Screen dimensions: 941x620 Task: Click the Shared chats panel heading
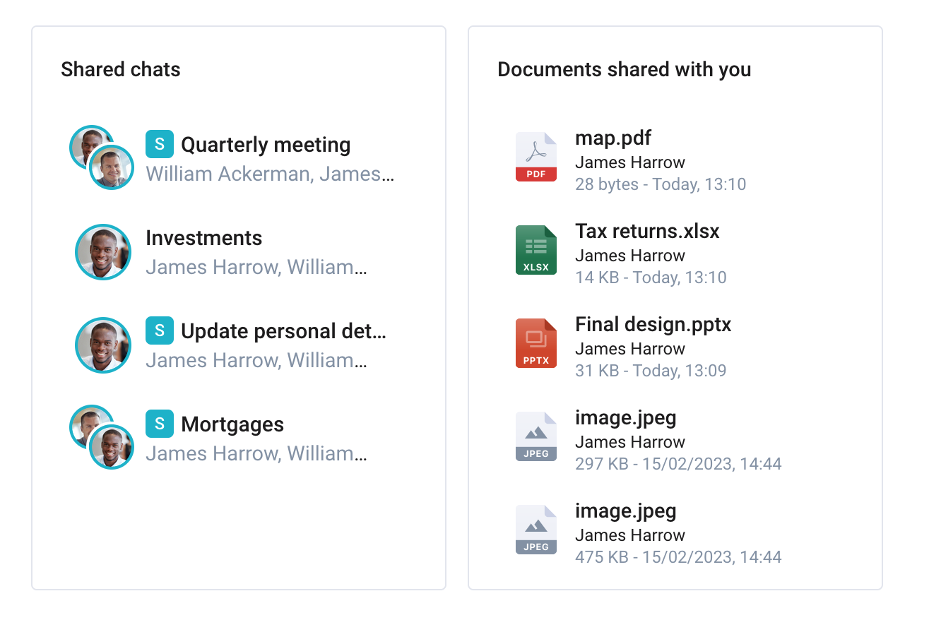pyautogui.click(x=121, y=69)
